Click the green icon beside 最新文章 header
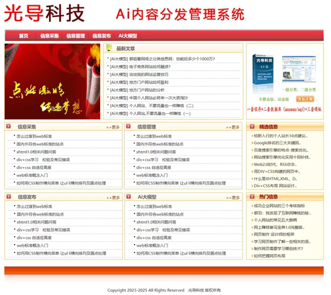 pos(109,48)
